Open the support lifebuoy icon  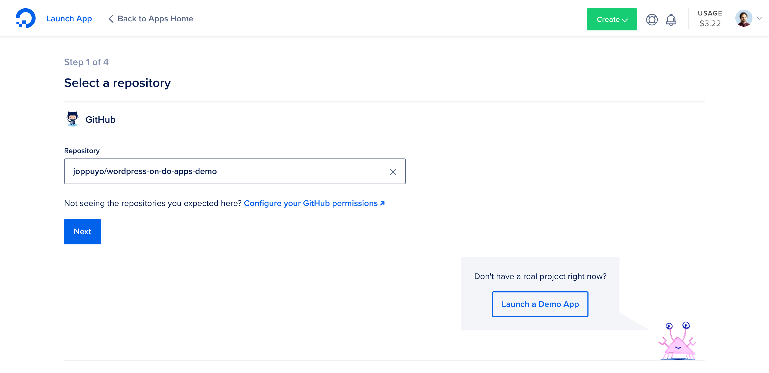[x=652, y=19]
